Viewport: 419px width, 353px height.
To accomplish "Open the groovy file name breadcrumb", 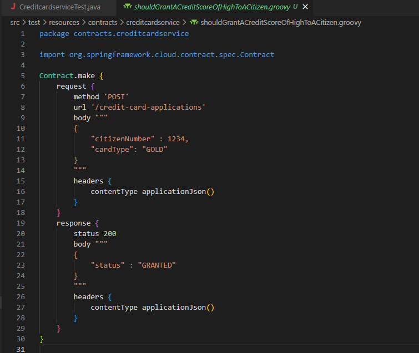I will click(x=281, y=23).
